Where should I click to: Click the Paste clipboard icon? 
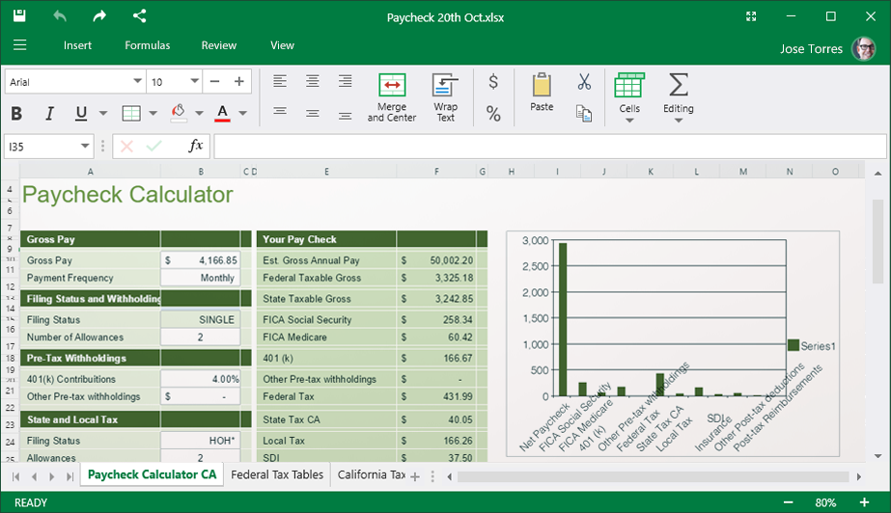[542, 85]
